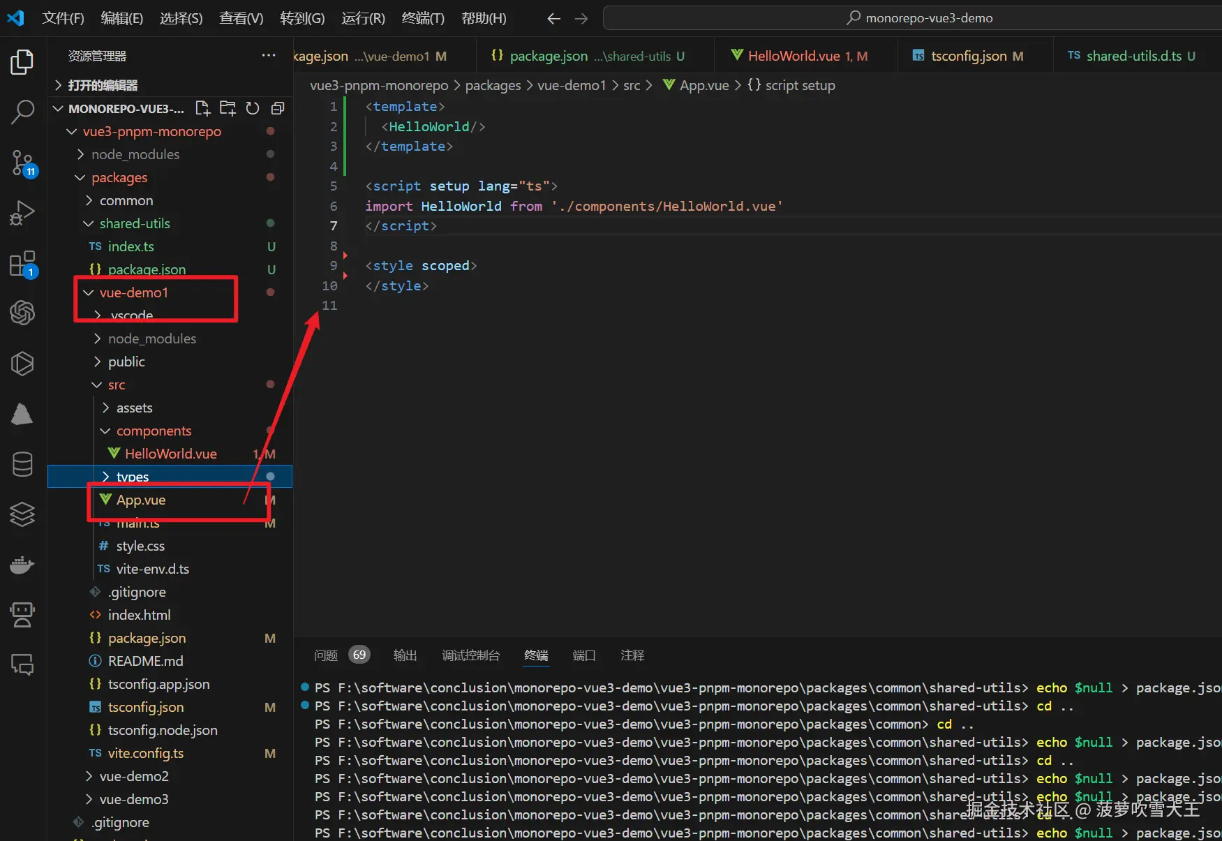Image resolution: width=1222 pixels, height=841 pixels.
Task: Open Source Control view with 11 changes
Action: tap(22, 163)
